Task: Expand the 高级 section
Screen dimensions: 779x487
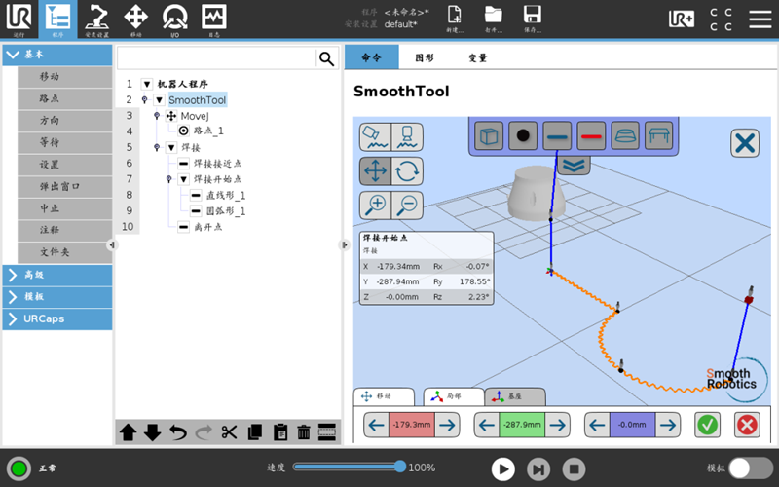Action: click(x=57, y=275)
